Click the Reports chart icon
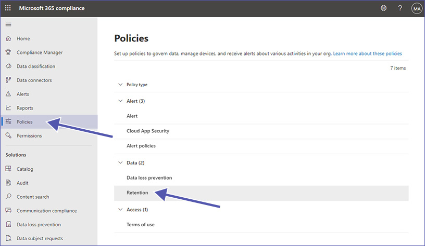Screen dimensions: 425x246 pos(8,108)
